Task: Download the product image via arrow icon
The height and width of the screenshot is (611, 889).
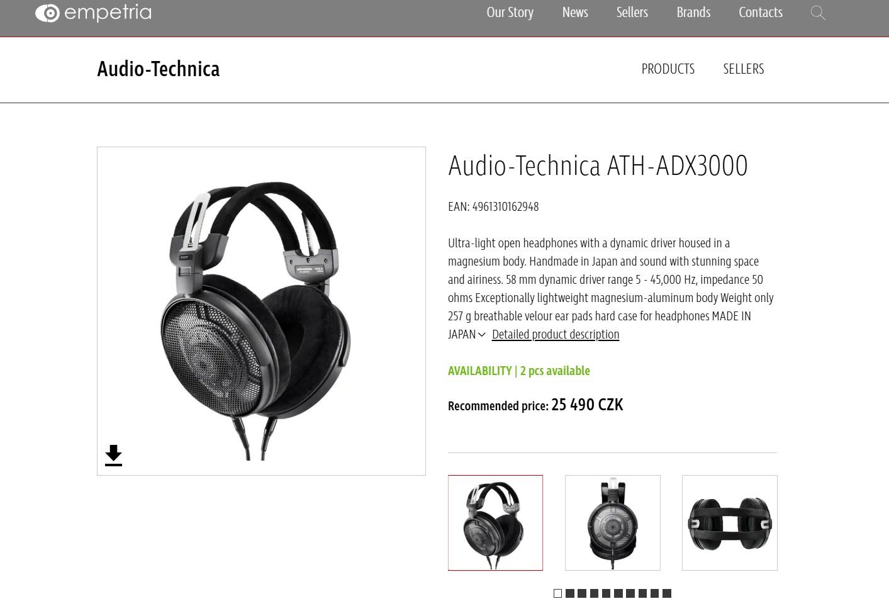Action: pos(113,456)
